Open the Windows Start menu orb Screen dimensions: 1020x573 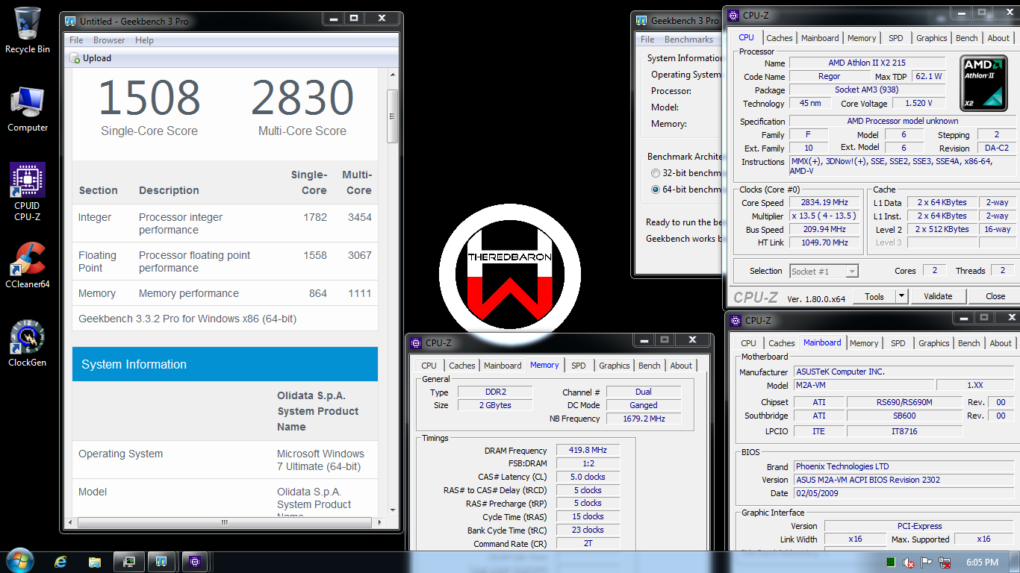(19, 561)
